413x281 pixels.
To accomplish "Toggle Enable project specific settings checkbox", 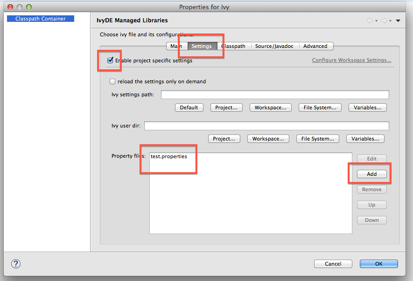I will tap(110, 60).
